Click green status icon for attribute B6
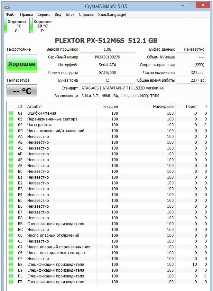Viewport: 213px width, 291px height. tap(11, 206)
